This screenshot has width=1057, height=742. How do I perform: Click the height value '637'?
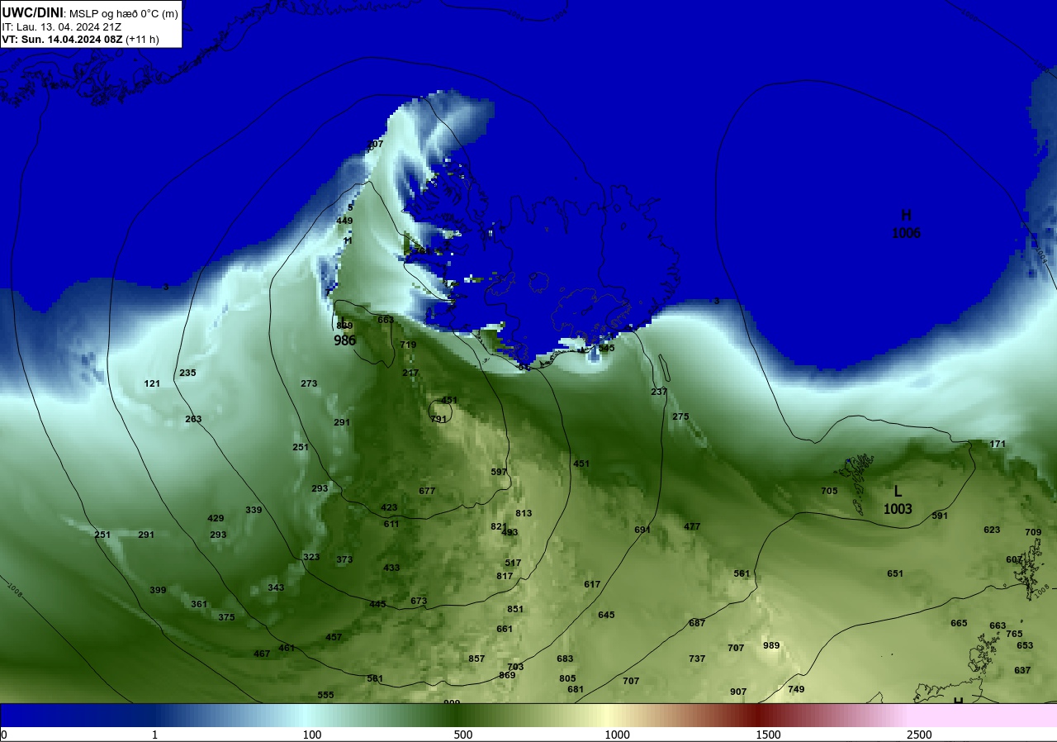click(1022, 670)
